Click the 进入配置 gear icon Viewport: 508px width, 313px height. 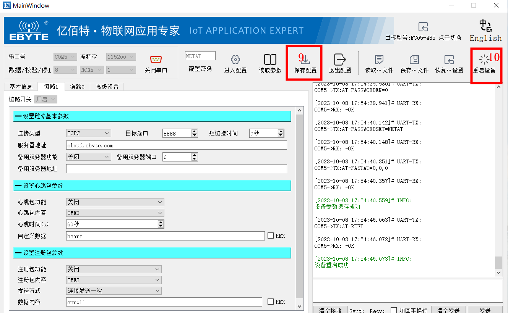(235, 60)
